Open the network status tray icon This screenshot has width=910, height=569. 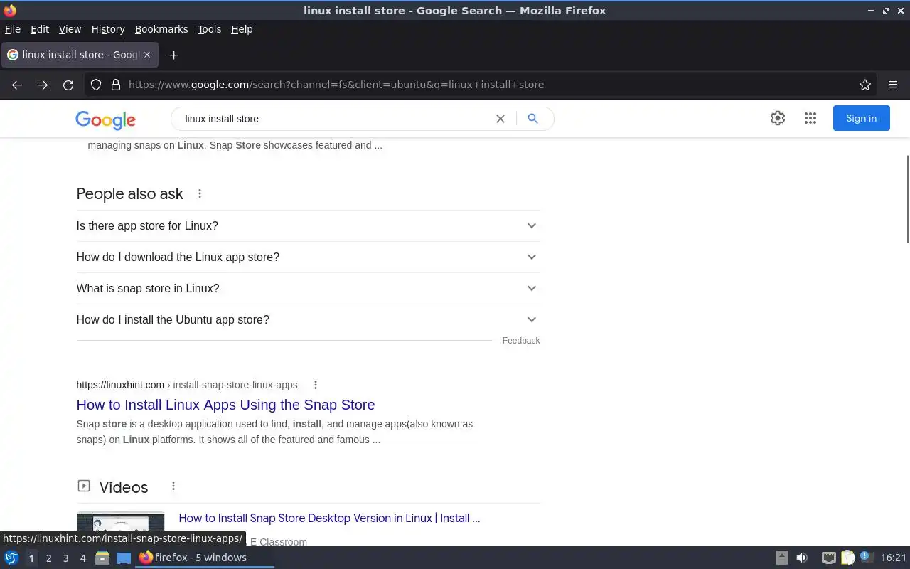pos(828,558)
